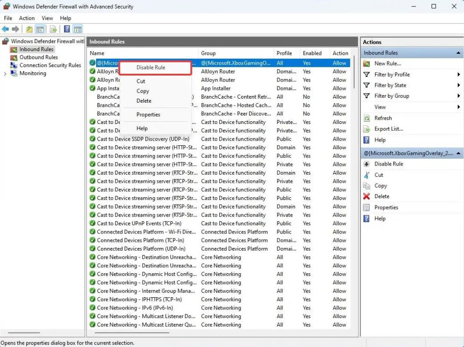Click the New Rule icon in Actions pane
Viewport: 464px width, 347px height.
pos(367,63)
